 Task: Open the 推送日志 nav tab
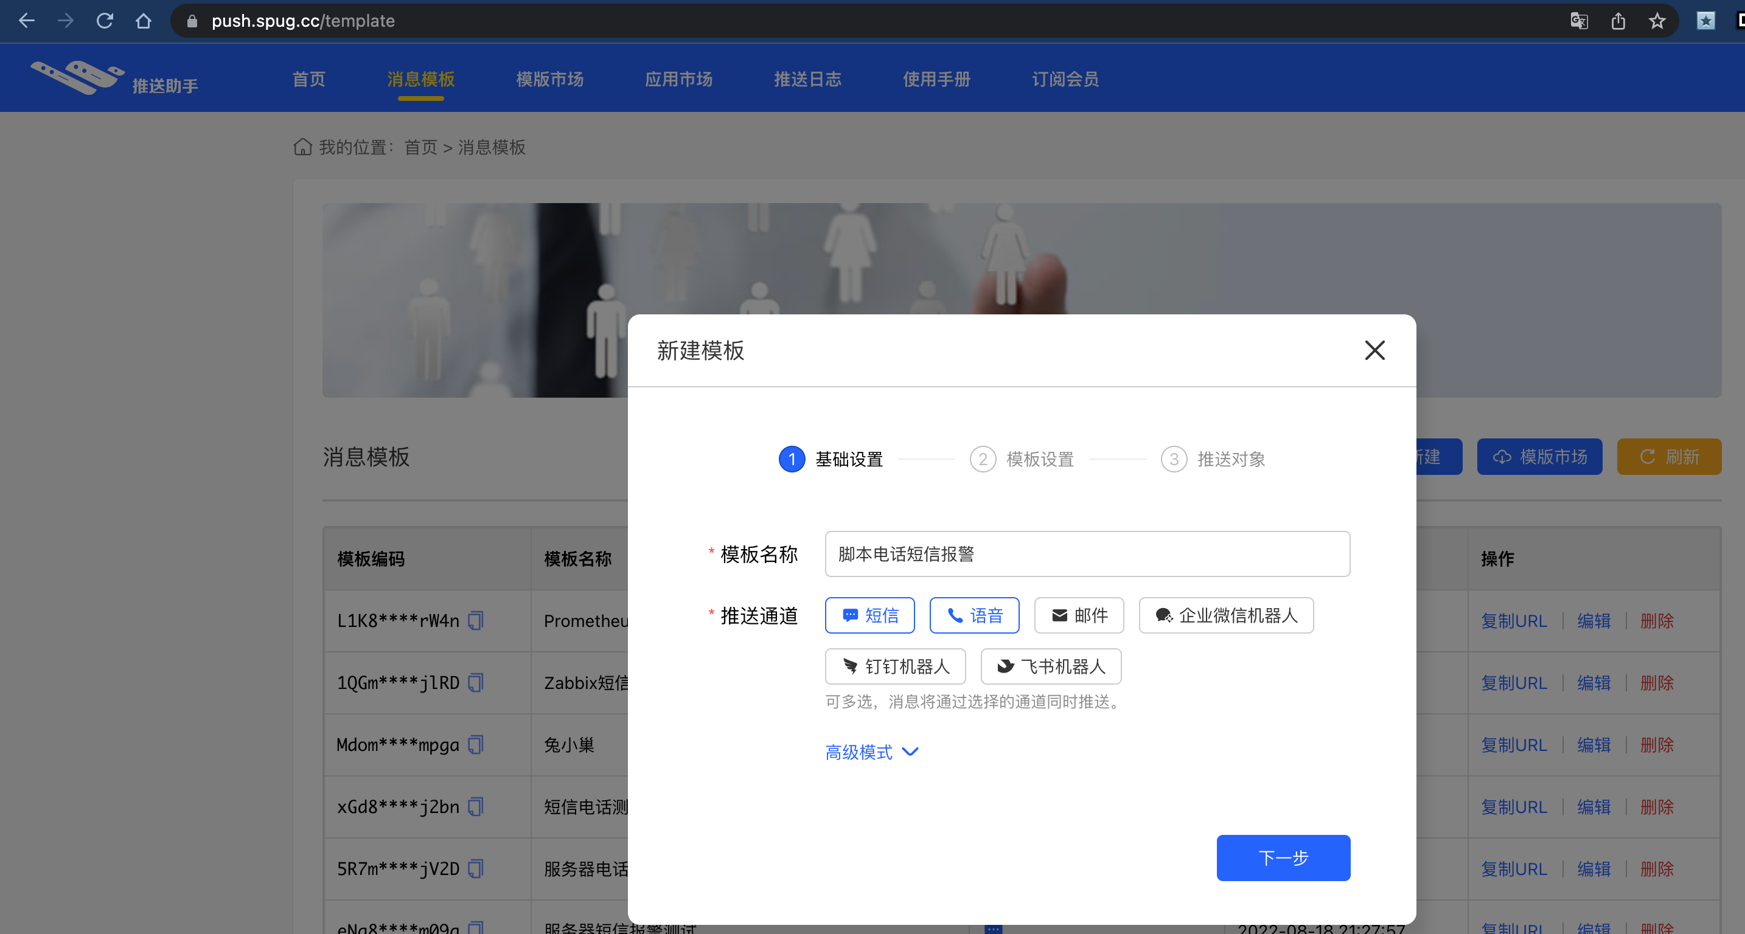(x=807, y=79)
